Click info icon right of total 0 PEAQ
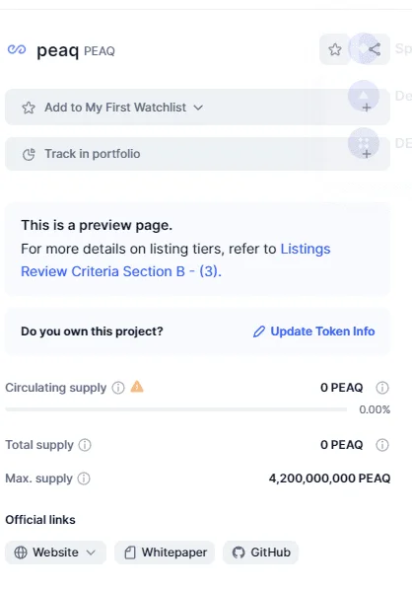412x589 pixels. click(x=382, y=445)
